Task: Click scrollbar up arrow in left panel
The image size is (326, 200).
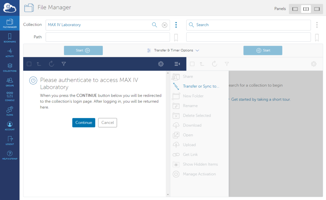Action: coord(168,73)
